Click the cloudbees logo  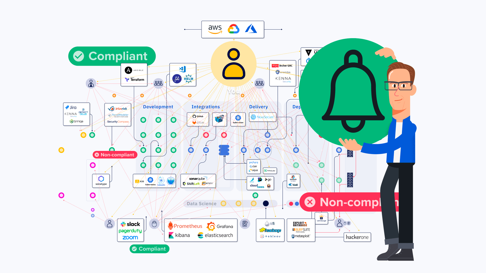(257, 186)
